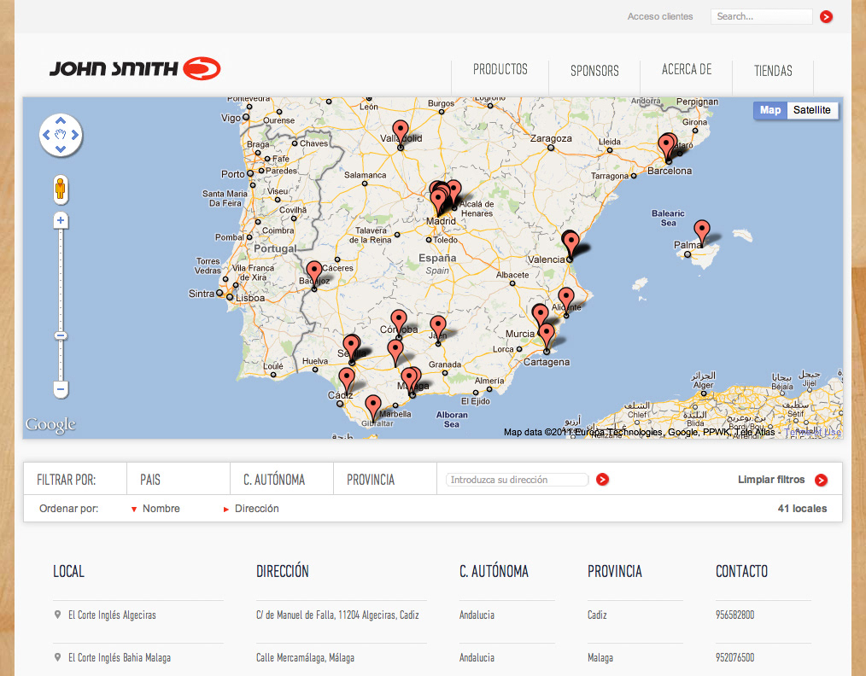Switch map to Satellite view
The height and width of the screenshot is (676, 866).
pyautogui.click(x=812, y=110)
